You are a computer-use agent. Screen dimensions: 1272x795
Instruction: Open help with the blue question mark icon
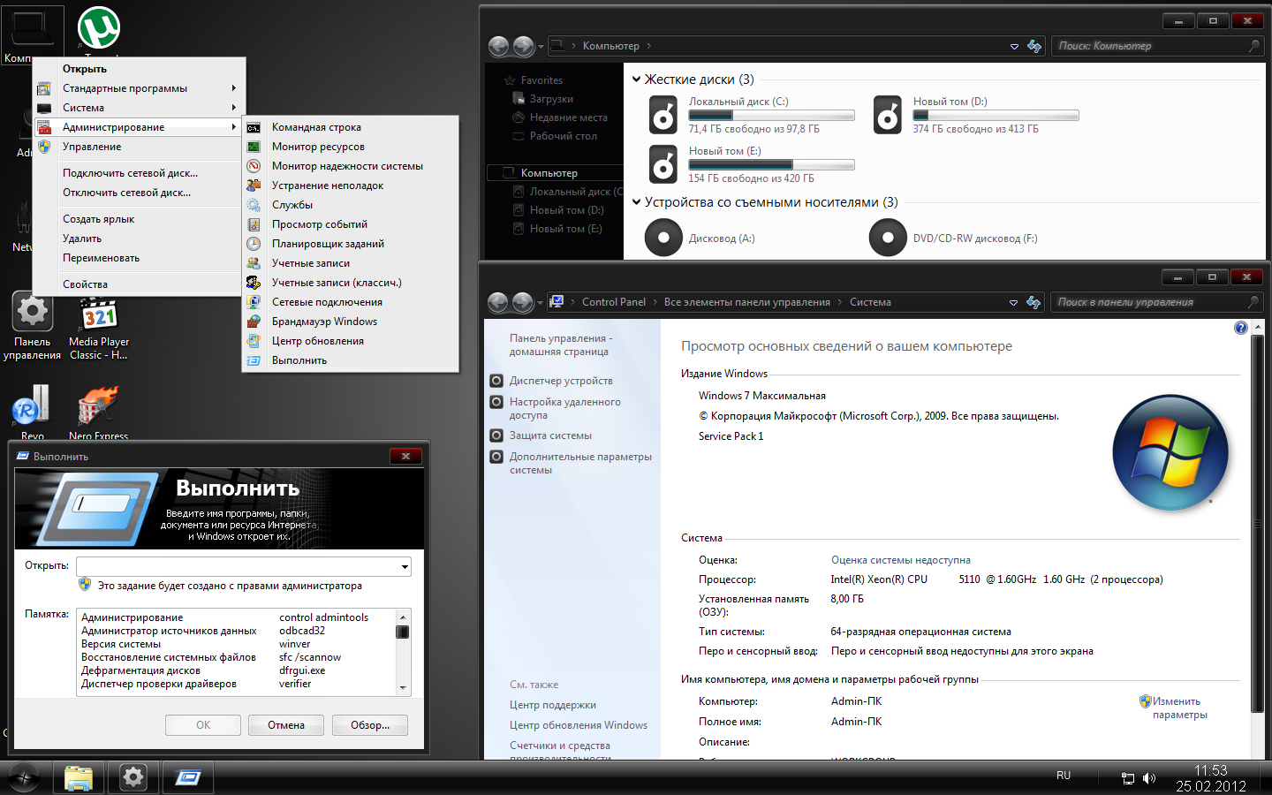[x=1241, y=328]
